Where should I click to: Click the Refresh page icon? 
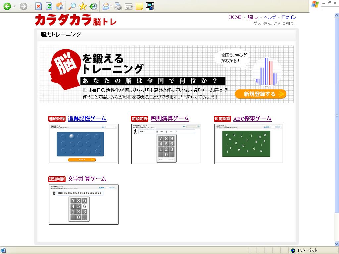coord(49,6)
